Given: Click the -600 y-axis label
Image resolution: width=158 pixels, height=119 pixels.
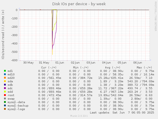Looking at the screenshot, I should point(14,60).
